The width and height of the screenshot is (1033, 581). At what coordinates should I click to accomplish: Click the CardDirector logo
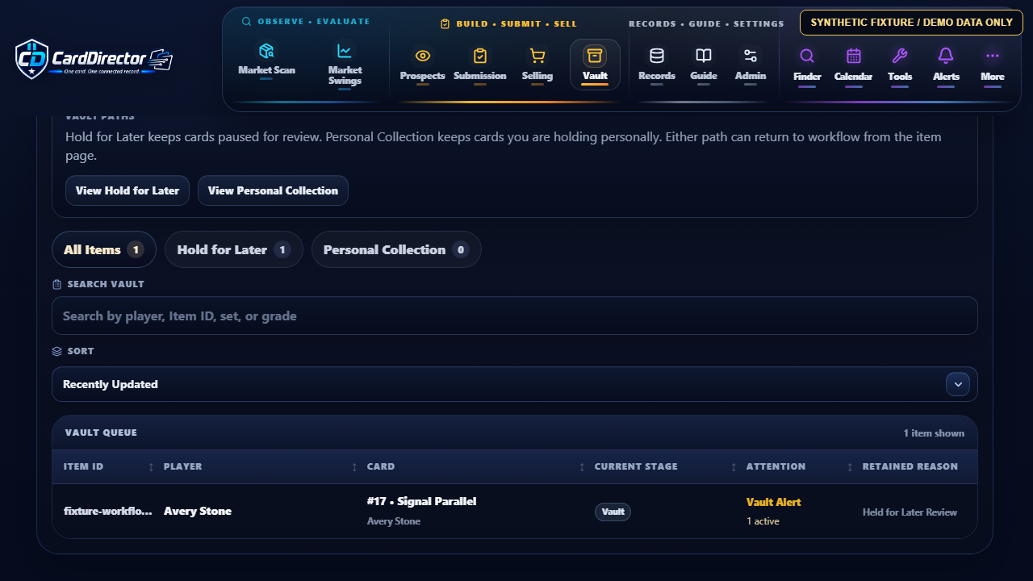pyautogui.click(x=94, y=59)
